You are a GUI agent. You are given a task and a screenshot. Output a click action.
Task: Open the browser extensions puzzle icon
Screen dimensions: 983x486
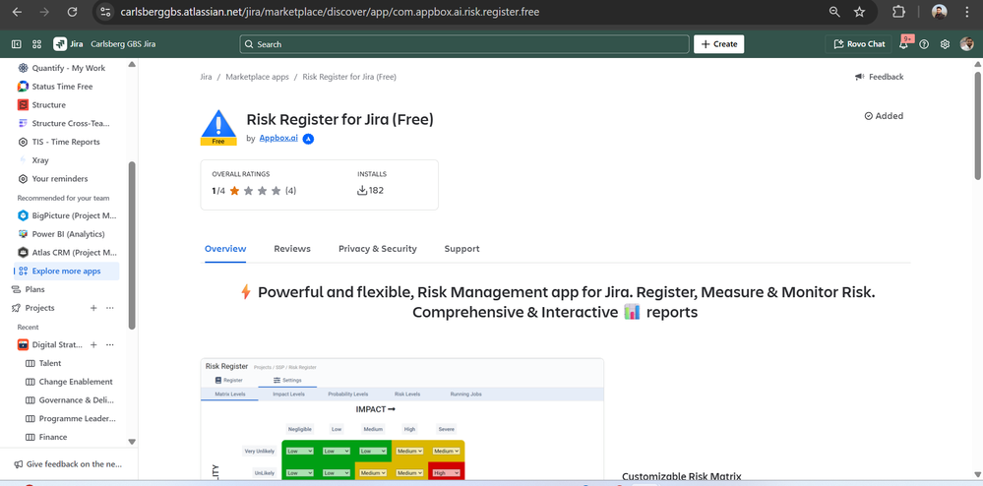[899, 12]
